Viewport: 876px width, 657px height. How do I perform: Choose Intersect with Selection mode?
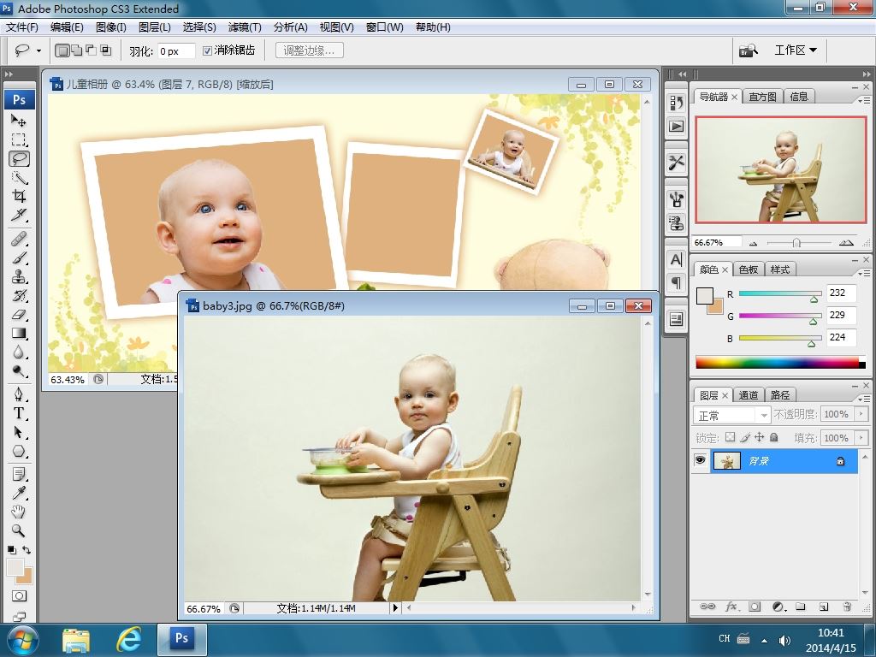105,50
